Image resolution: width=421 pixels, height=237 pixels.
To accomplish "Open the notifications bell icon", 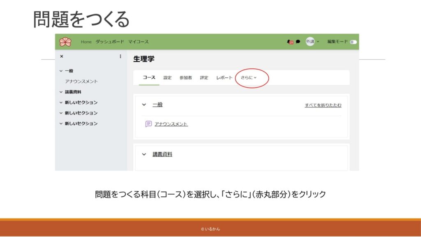I will tap(290, 42).
